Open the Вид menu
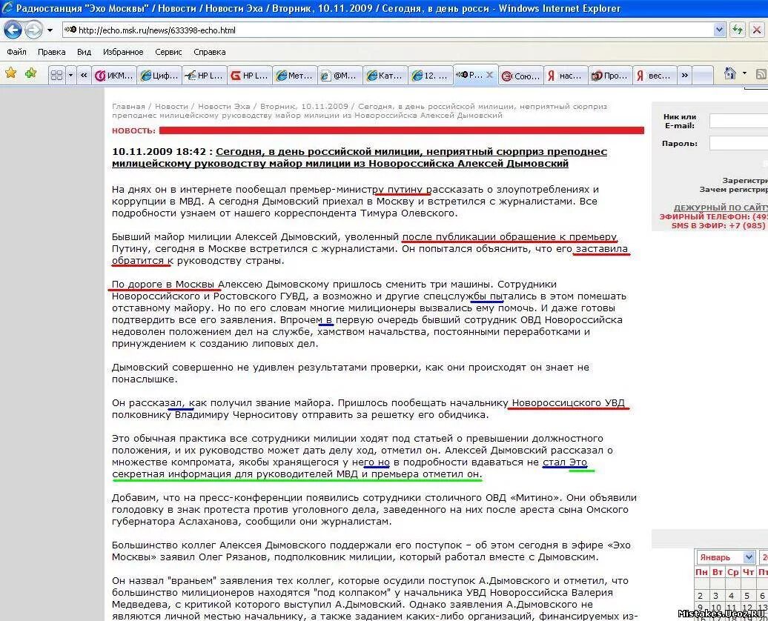 click(85, 52)
